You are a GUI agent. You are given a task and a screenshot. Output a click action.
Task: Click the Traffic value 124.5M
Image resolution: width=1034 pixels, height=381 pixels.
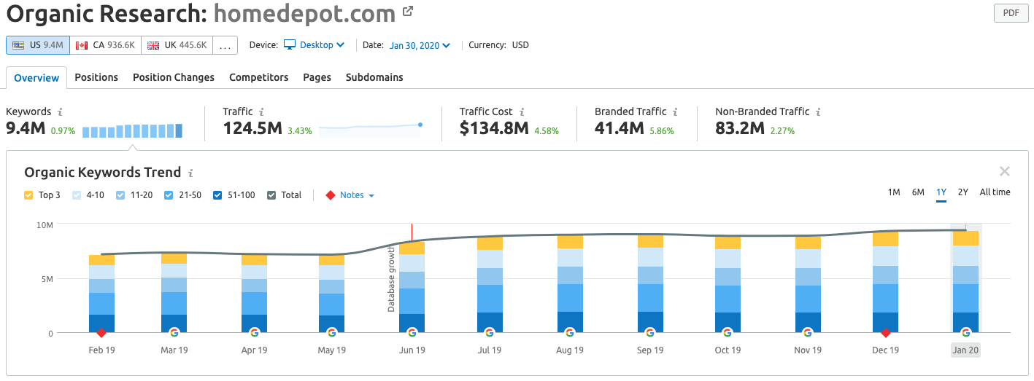pos(253,130)
